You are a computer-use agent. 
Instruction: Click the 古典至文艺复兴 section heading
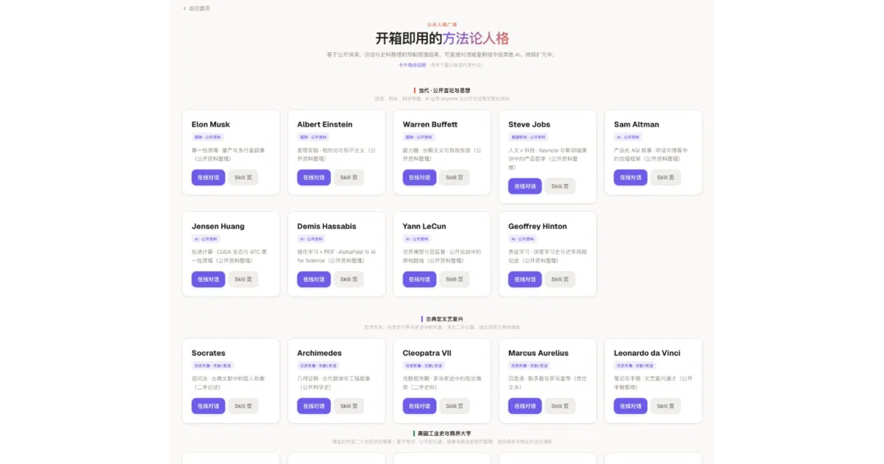(x=442, y=319)
